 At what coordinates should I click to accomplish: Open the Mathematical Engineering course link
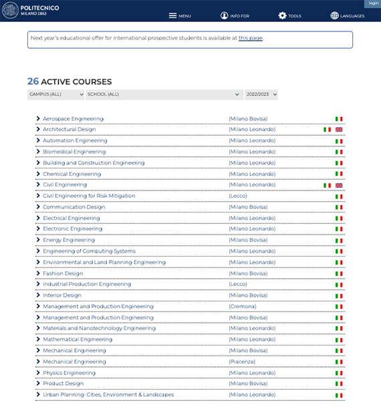[x=78, y=340]
